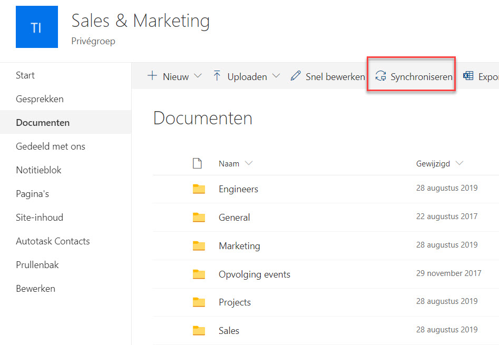Click the Uploaden button label
Viewport: 499px width, 345px height.
click(247, 76)
